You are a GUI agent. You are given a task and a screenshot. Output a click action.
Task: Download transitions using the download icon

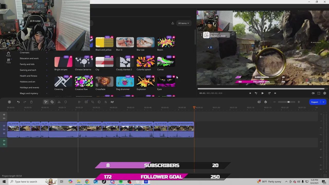point(173,23)
